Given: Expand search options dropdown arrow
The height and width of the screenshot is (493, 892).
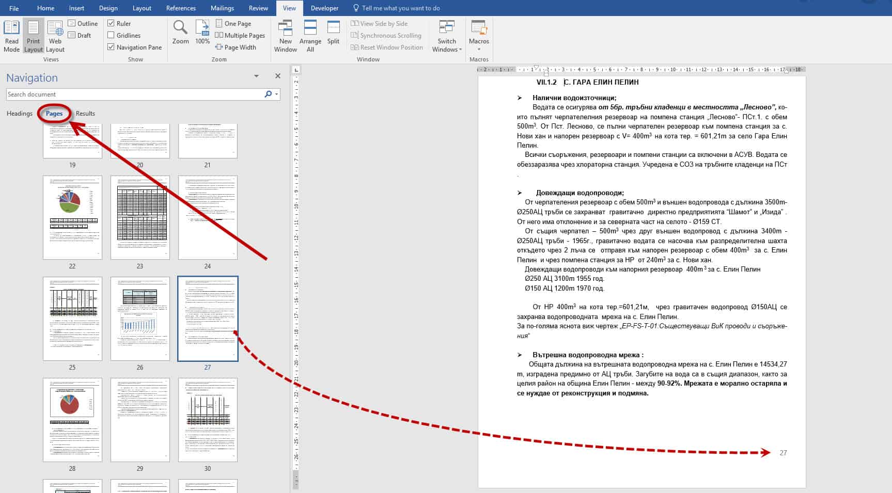Looking at the screenshot, I should tap(277, 94).
